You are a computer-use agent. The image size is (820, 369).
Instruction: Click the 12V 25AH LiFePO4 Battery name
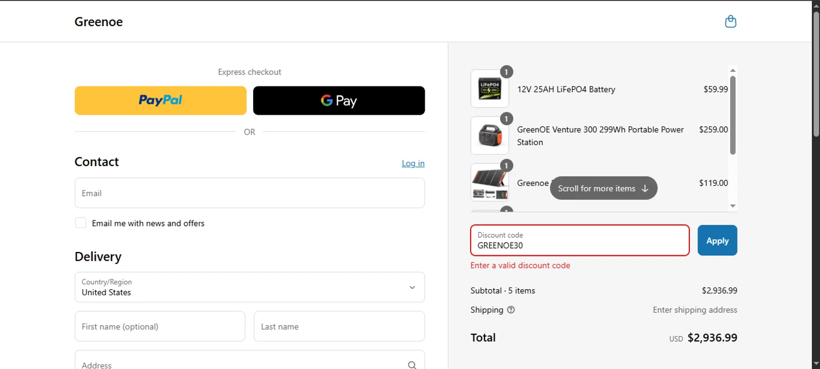(566, 89)
